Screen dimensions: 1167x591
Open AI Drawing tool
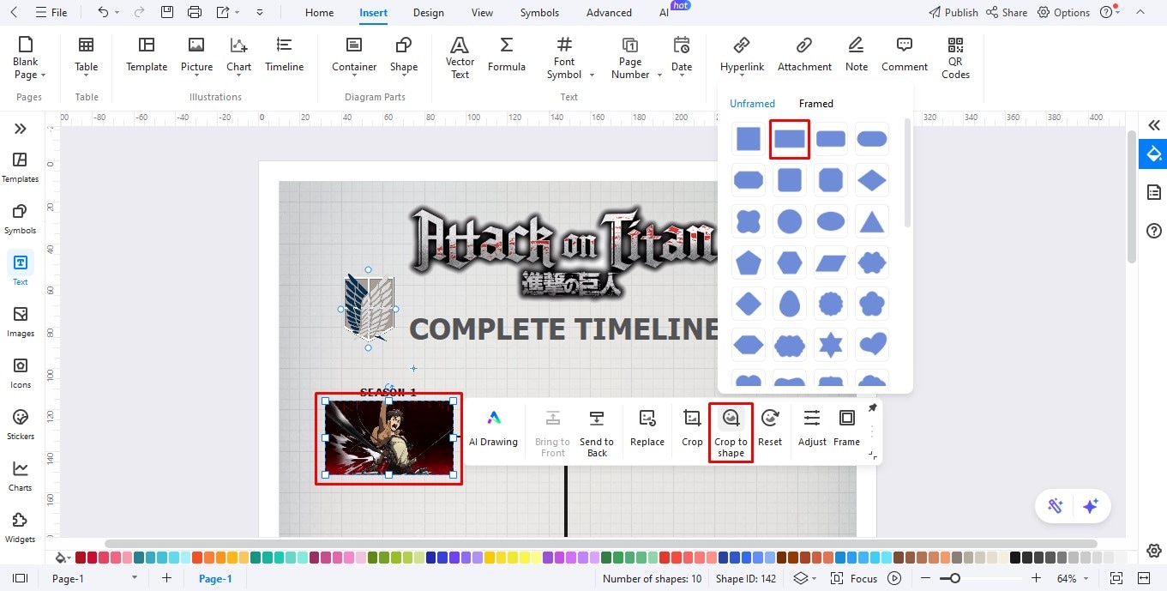tap(493, 427)
